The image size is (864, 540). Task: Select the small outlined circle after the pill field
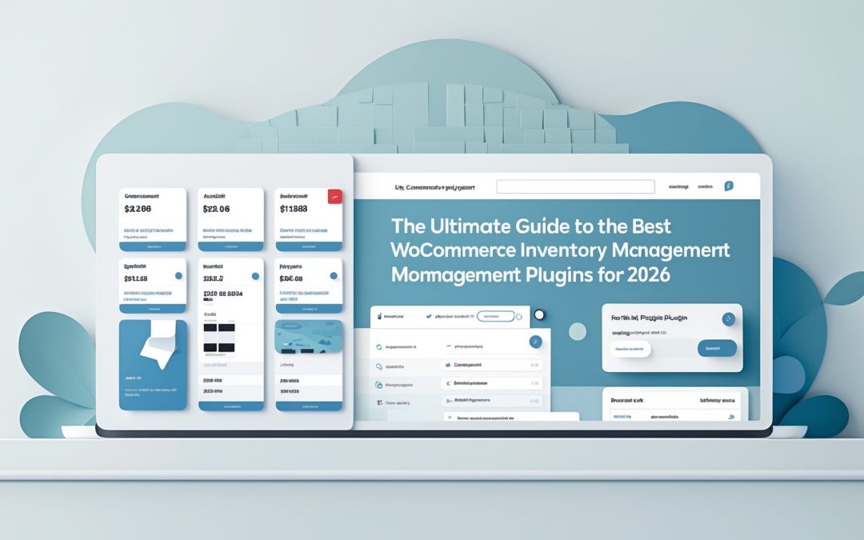(518, 317)
